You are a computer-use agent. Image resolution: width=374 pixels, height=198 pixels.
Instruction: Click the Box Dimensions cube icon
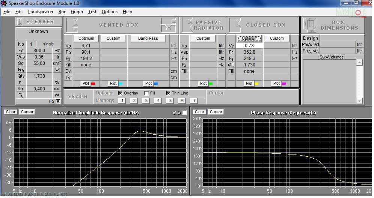point(310,25)
